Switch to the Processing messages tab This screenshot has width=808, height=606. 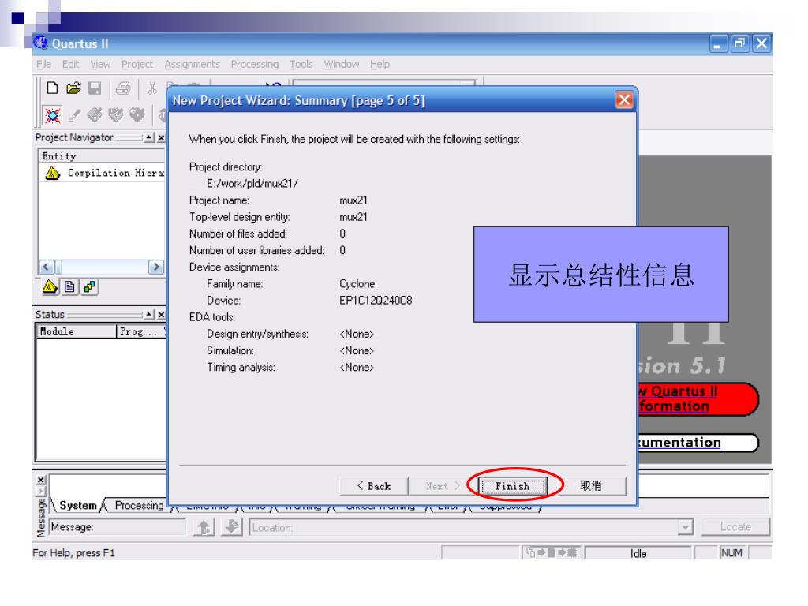click(x=139, y=506)
